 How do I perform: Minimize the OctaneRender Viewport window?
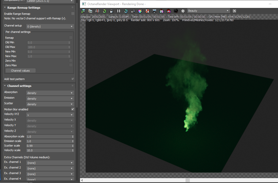(x=270, y=4)
